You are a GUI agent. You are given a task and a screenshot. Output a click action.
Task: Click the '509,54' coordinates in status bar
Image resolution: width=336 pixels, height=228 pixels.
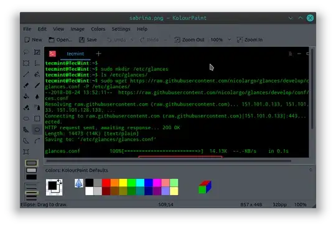pyautogui.click(x=166, y=204)
